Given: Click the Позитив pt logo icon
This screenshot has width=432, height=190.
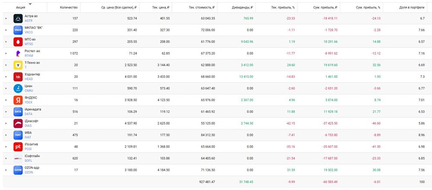Looking at the screenshot, I should 18,147.
